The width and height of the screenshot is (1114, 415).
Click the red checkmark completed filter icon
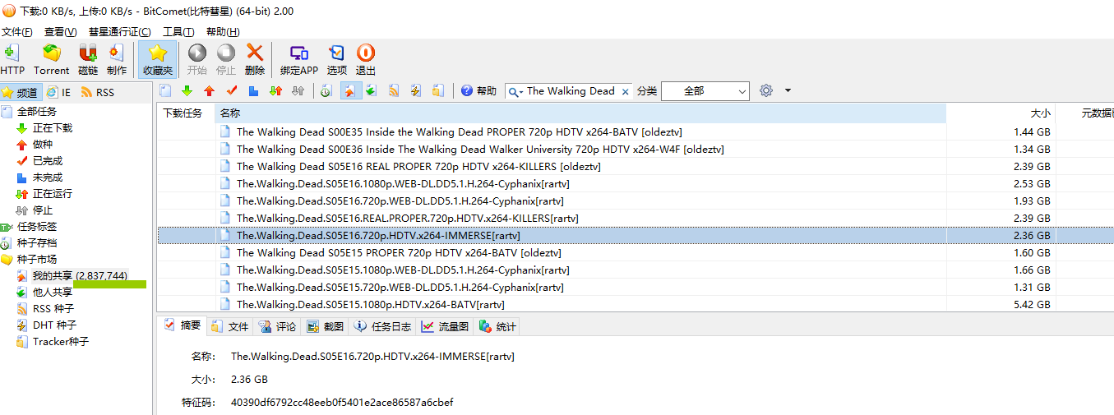click(232, 90)
